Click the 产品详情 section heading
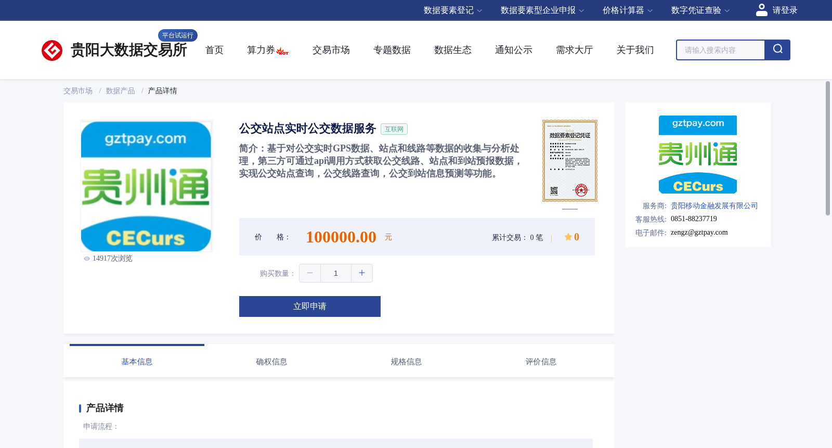832x448 pixels. (105, 408)
